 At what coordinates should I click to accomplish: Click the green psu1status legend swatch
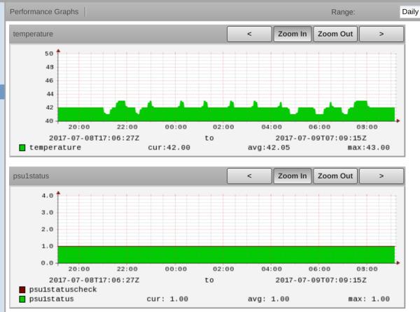22,299
